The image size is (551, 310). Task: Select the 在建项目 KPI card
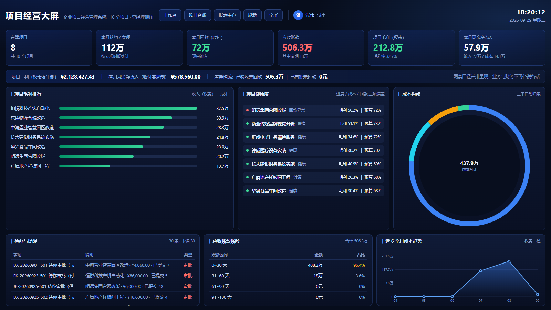tap(49, 48)
